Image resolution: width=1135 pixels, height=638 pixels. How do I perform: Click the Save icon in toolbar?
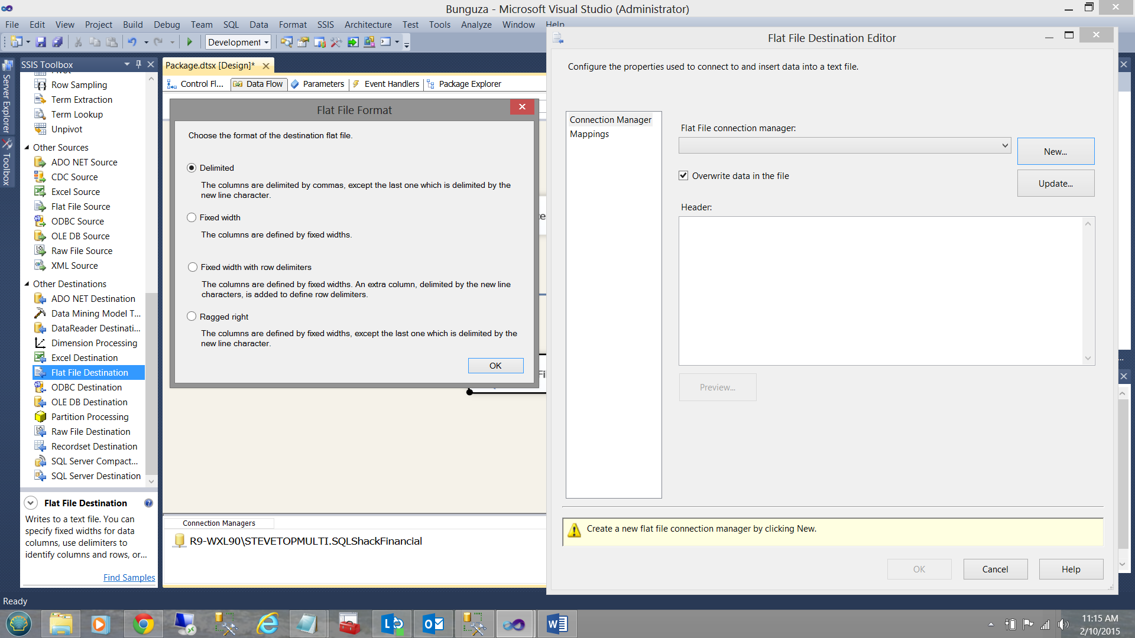coord(41,42)
